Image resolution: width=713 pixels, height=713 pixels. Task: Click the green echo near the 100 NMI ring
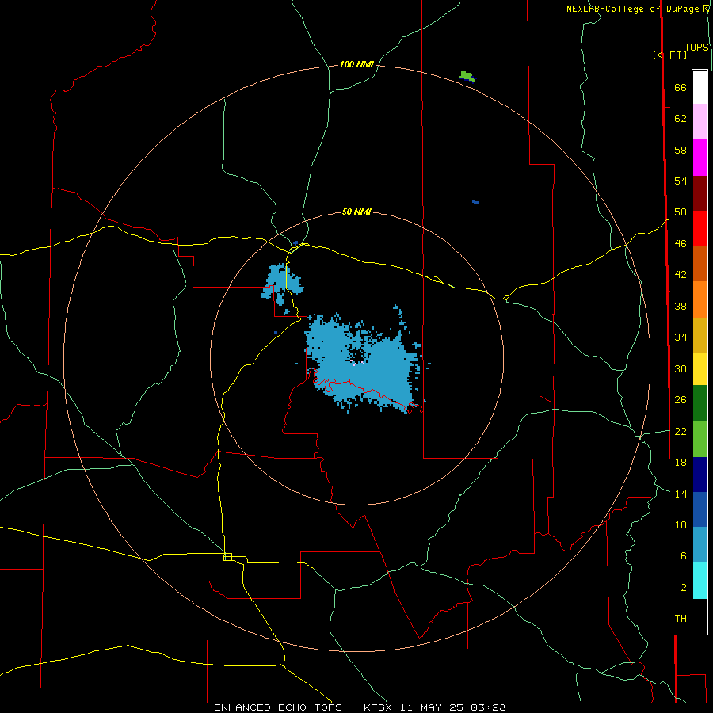coord(467,76)
